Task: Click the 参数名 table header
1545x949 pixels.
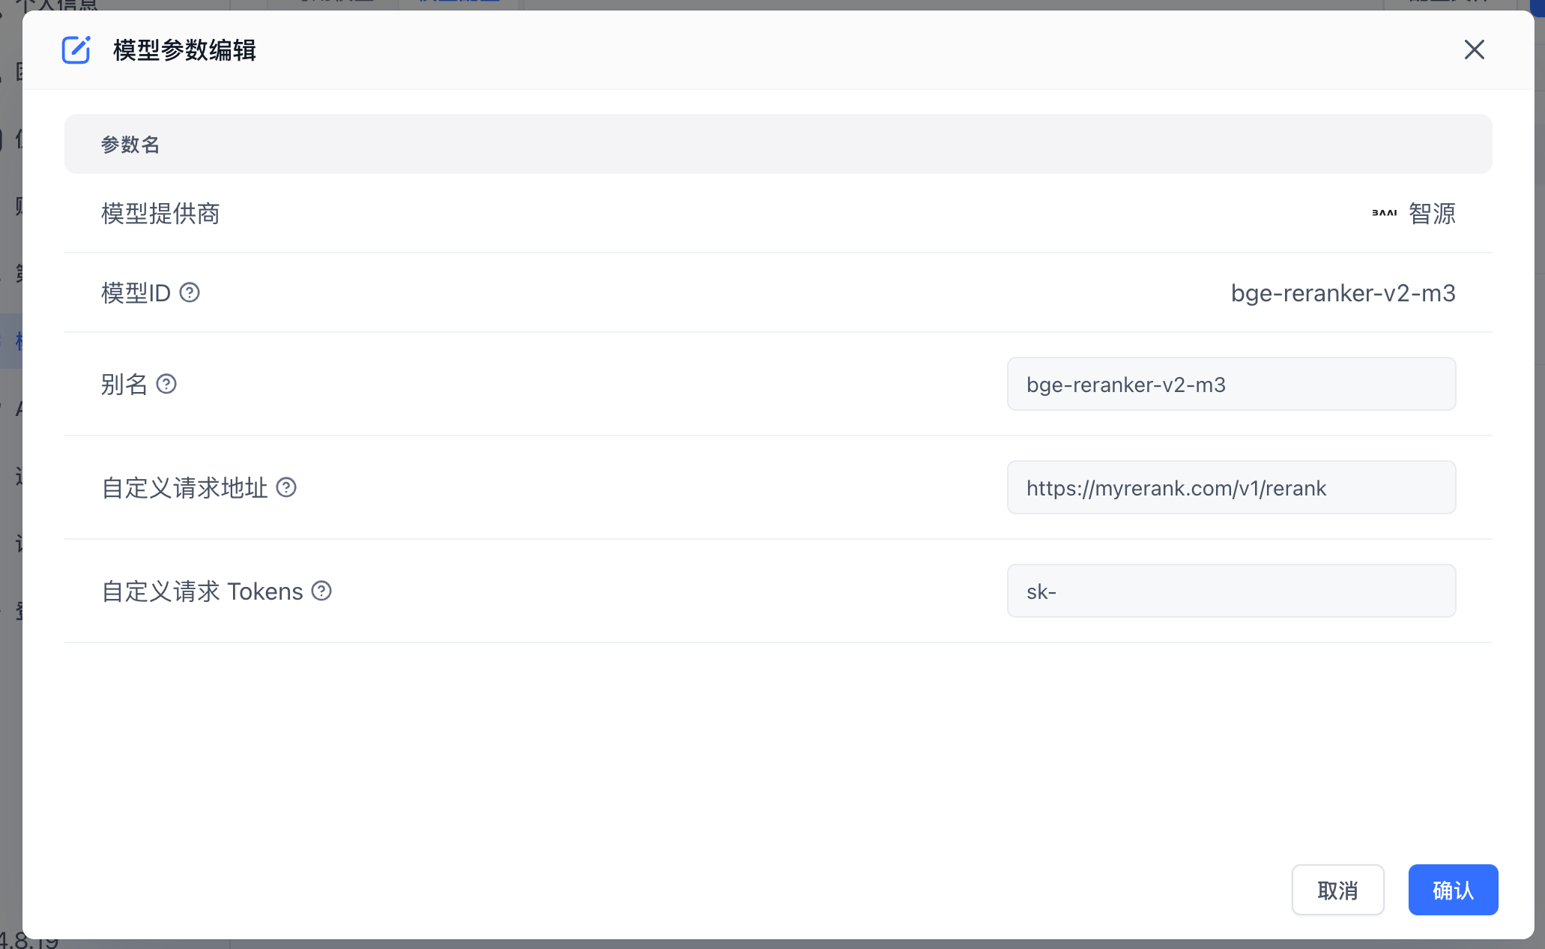Action: pyautogui.click(x=130, y=144)
